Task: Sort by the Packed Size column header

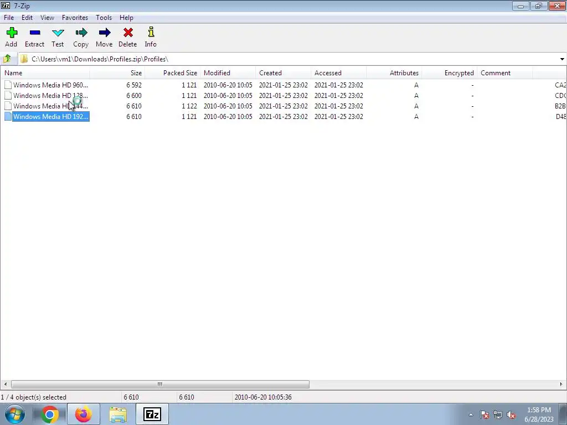Action: tap(173, 72)
